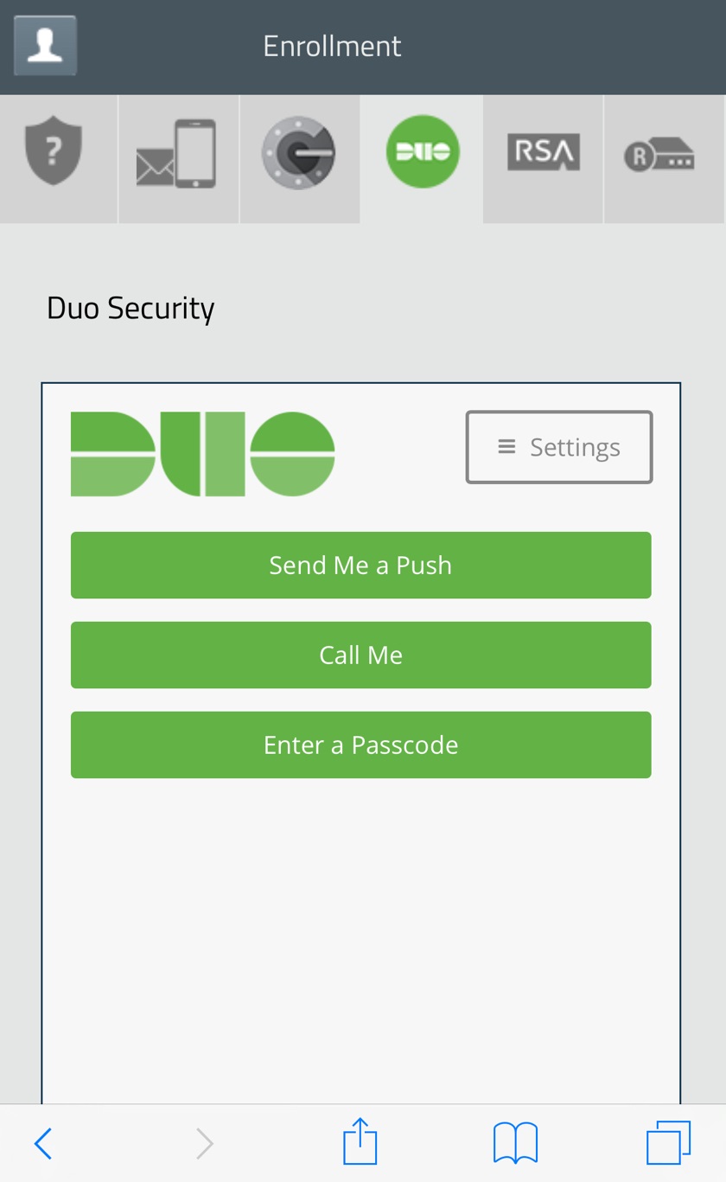
Task: Switch to the Google Authenticator tab
Action: tap(298, 153)
